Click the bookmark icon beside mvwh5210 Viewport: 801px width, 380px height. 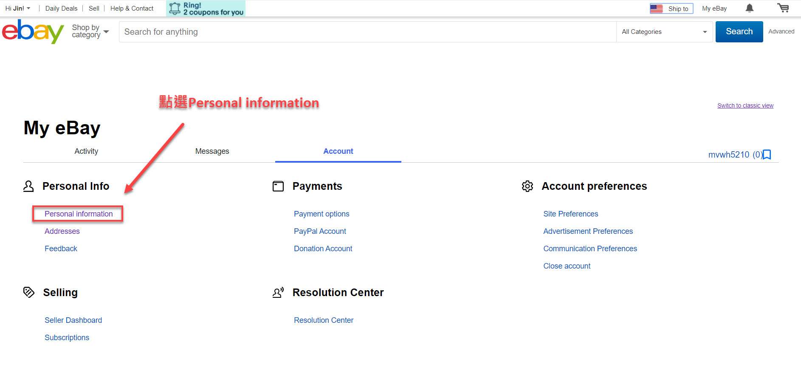pos(767,155)
